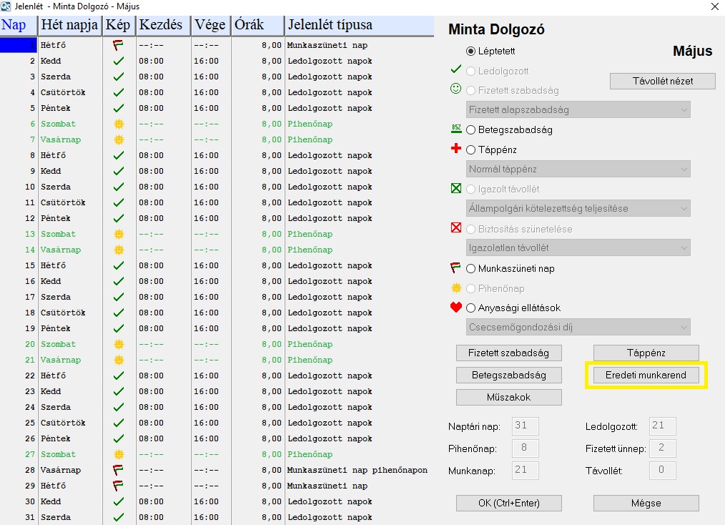This screenshot has height=525, width=725.
Task: Confirm with the OK (Ctrl+Enter) button
Action: [508, 503]
